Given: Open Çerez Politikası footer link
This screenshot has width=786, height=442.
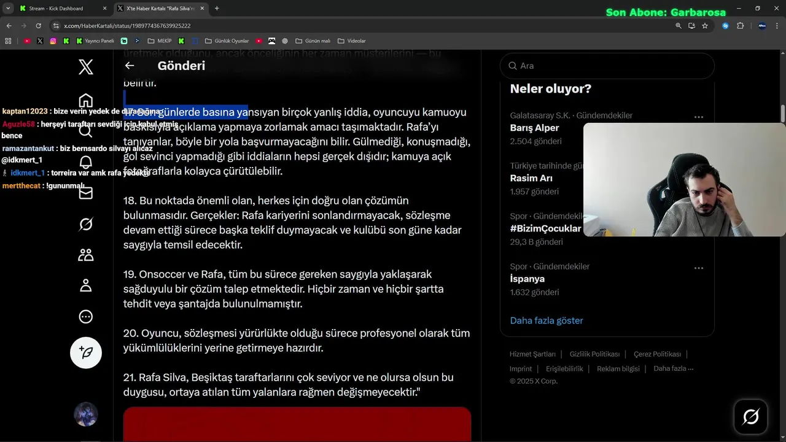Looking at the screenshot, I should coord(657,354).
